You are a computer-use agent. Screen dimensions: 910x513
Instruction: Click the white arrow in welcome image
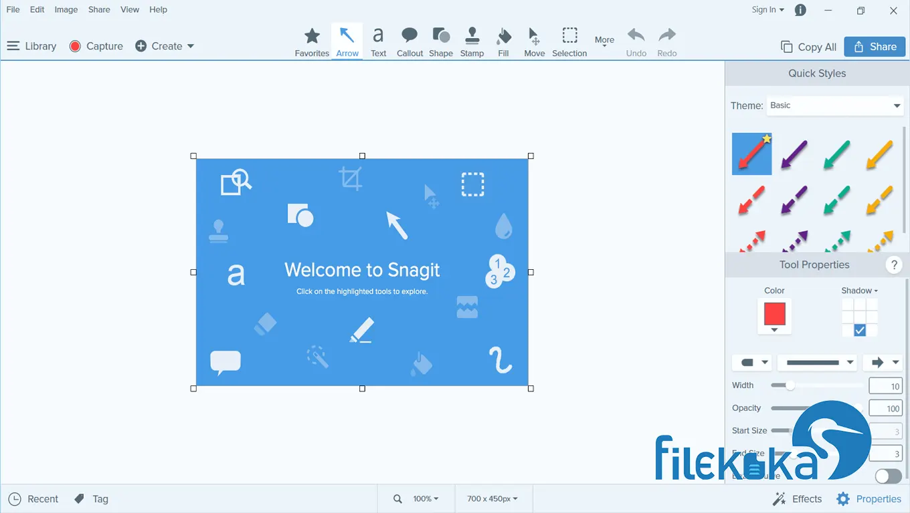coord(397,225)
